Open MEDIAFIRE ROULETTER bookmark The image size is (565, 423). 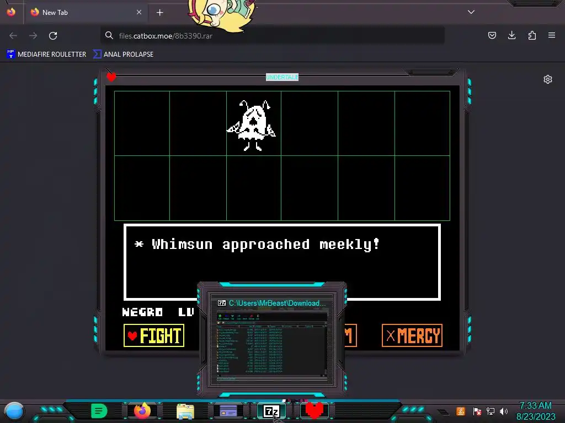46,55
